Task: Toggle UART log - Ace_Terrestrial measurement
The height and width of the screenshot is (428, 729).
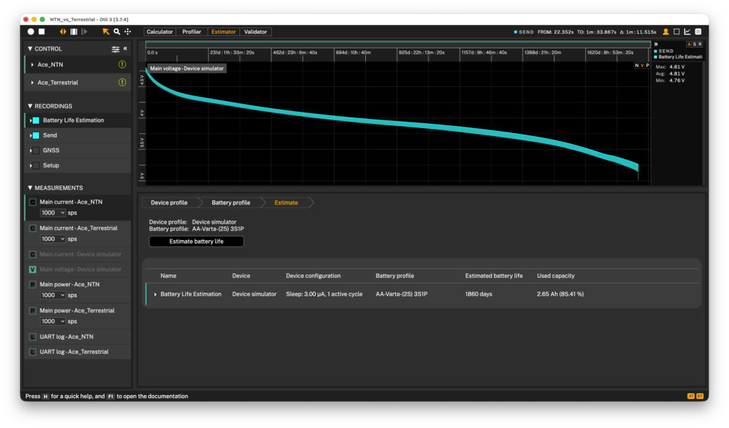Action: (33, 353)
